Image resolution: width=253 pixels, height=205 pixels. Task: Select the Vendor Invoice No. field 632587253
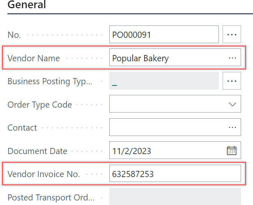click(175, 174)
